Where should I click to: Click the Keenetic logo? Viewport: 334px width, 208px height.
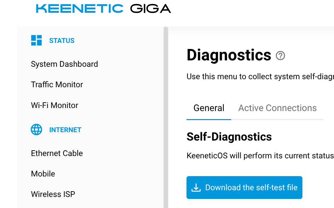point(80,9)
